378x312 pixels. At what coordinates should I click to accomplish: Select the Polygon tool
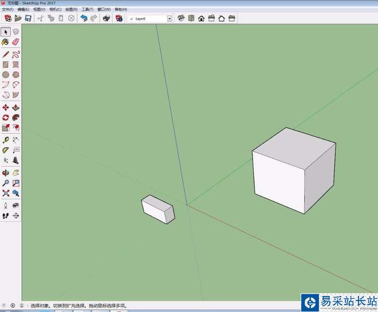tap(15, 75)
